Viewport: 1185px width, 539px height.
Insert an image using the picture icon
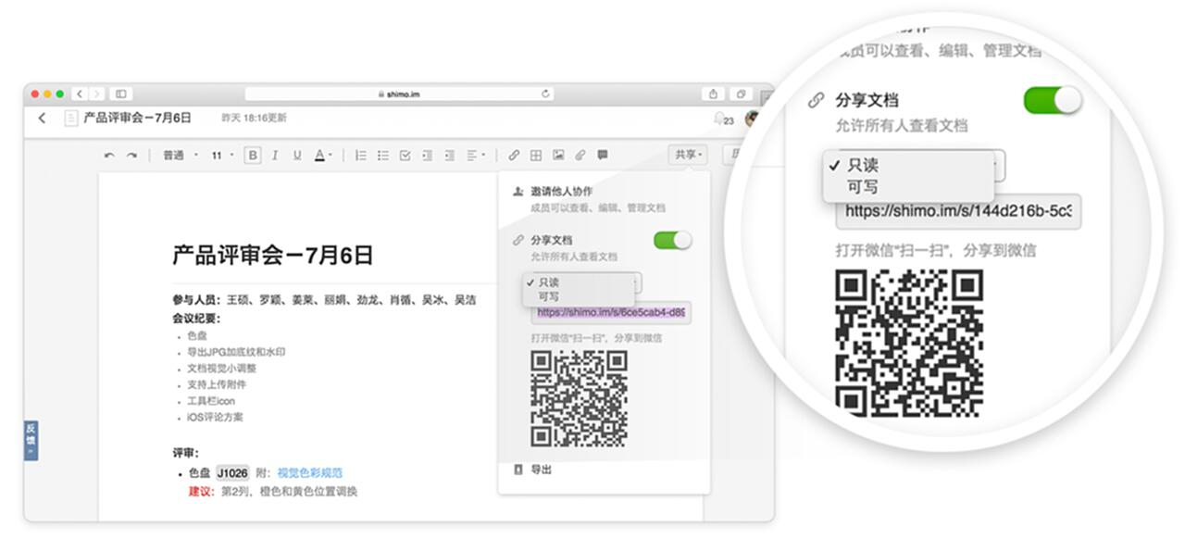pyautogui.click(x=558, y=156)
